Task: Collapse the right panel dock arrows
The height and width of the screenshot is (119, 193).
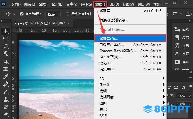Action: 190,21
